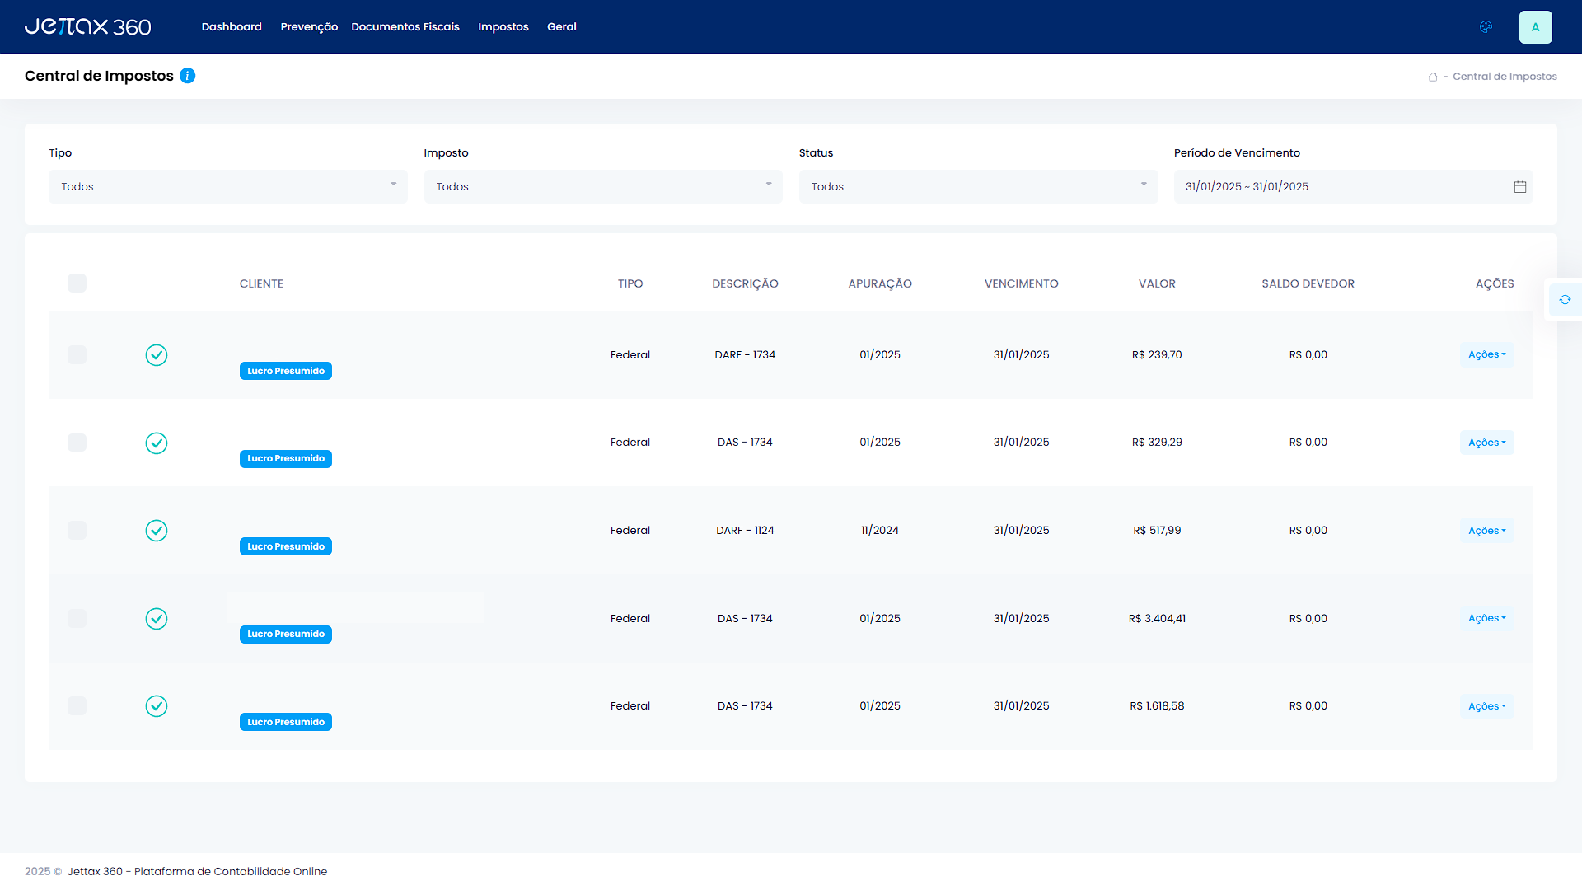Check the row with value R$ 239,70

click(x=77, y=355)
